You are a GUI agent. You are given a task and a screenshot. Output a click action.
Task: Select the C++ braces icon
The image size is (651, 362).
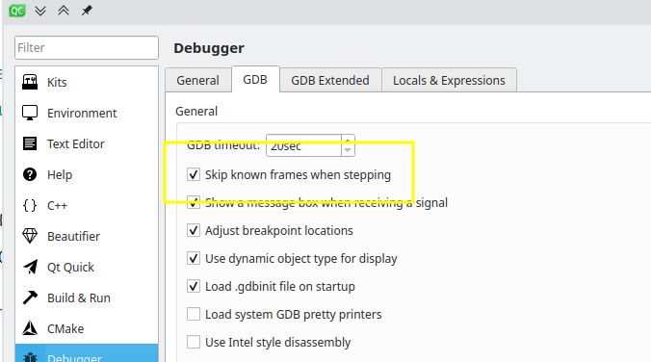30,205
